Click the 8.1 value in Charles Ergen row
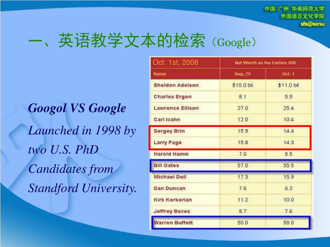The height and width of the screenshot is (247, 330). (x=242, y=96)
